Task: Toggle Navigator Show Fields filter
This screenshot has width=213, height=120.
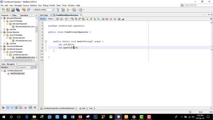Action: click(8, 107)
